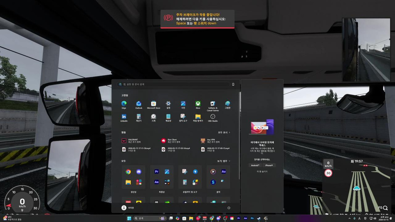This screenshot has width=395, height=222.
Task: Open the user account profile button
Action: [x=128, y=208]
